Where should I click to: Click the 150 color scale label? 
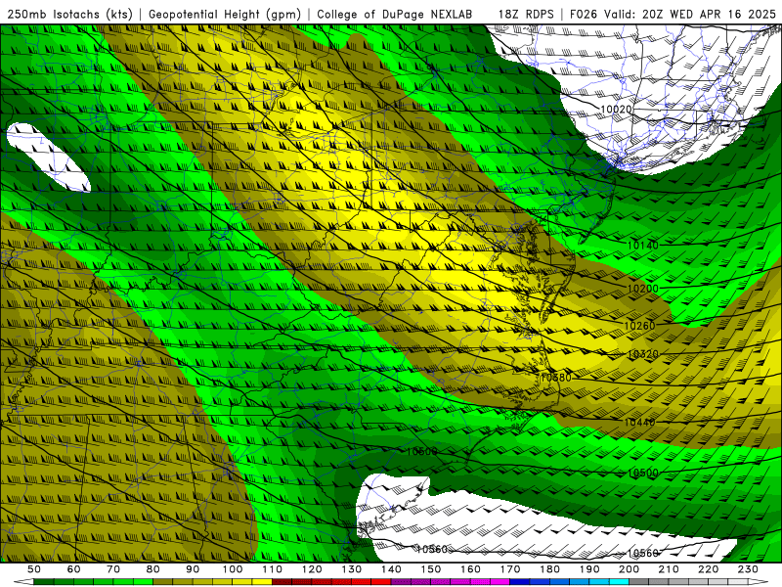click(x=431, y=569)
